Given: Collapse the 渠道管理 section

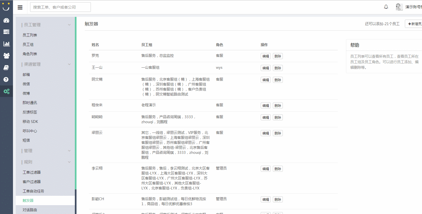Looking at the screenshot, I should click(69, 64).
